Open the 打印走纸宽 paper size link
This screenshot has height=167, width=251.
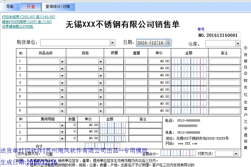(x=29, y=17)
